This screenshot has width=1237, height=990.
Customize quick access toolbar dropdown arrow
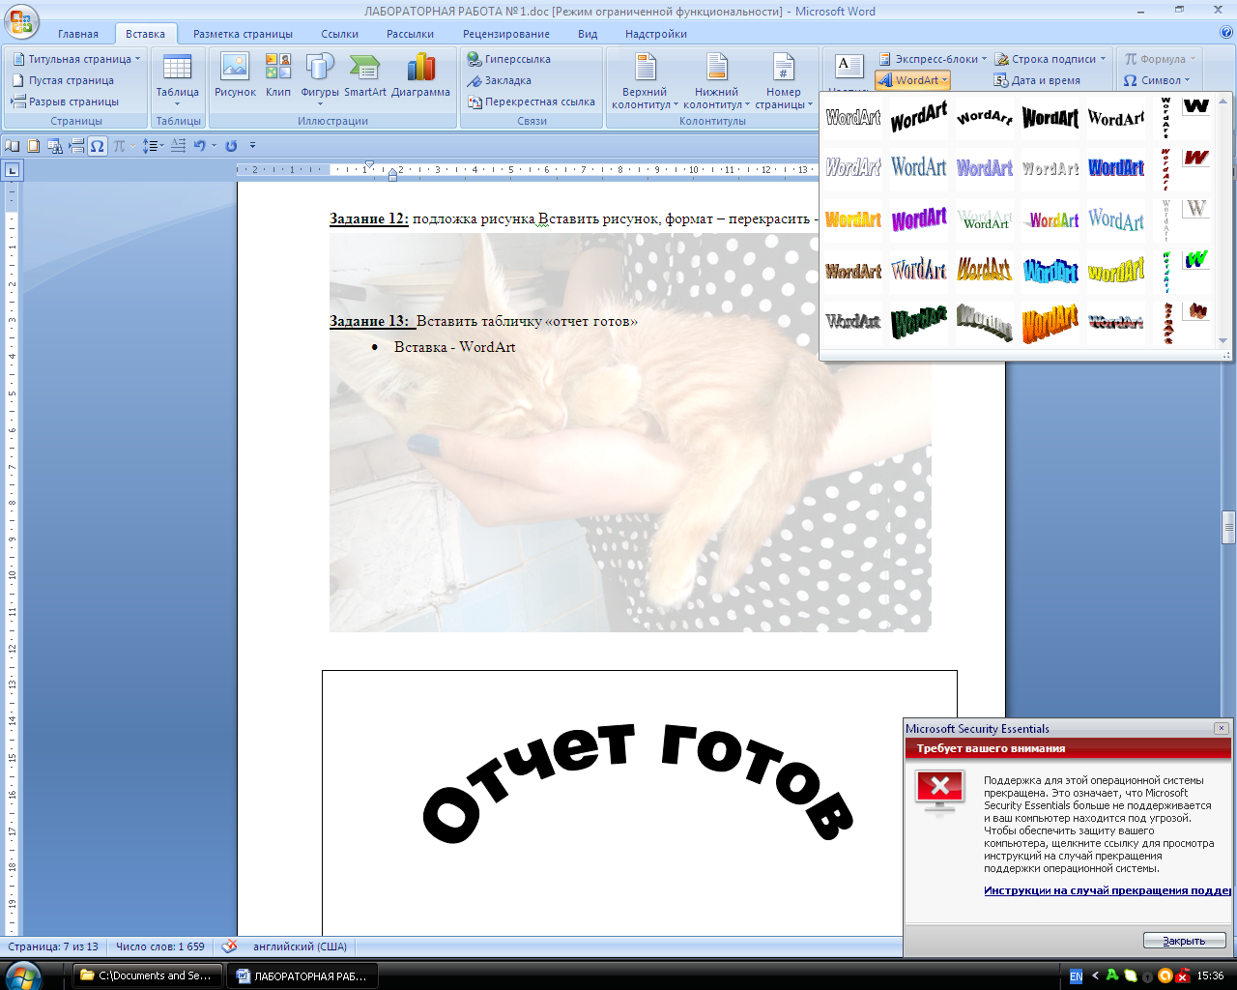(x=253, y=146)
